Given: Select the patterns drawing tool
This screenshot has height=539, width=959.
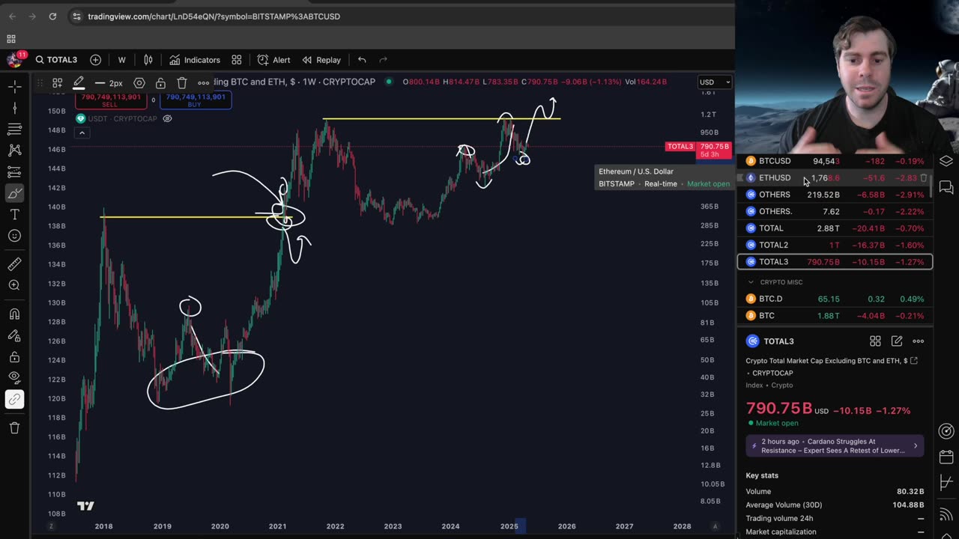Looking at the screenshot, I should coord(14,150).
